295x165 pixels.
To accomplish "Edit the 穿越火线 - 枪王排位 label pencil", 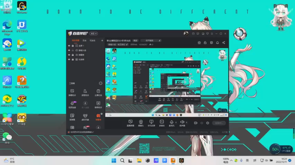I will click(127, 44).
